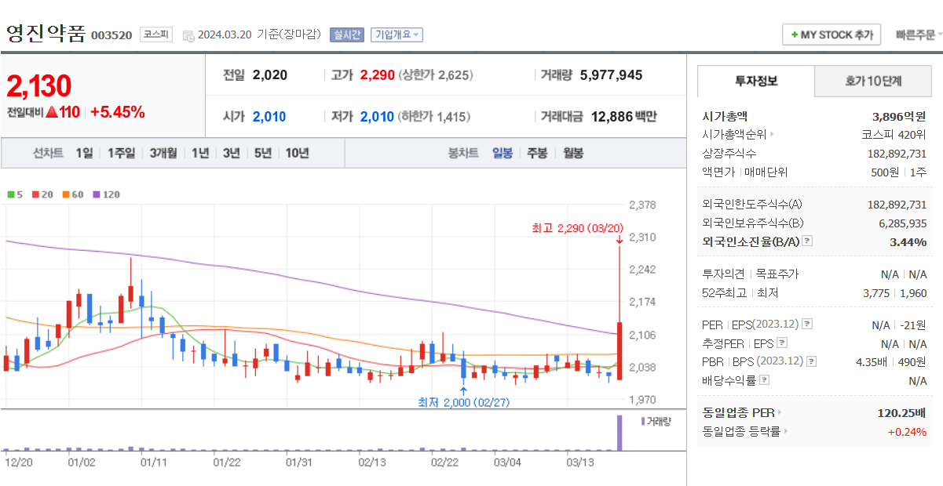This screenshot has width=943, height=486.
Task: Open help icon beside 배당수익률
Action: (x=765, y=380)
